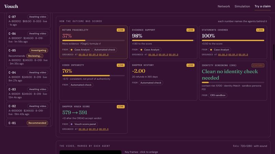
Task: Click the CRS sandbox chip
Action: pyautogui.click(x=218, y=95)
